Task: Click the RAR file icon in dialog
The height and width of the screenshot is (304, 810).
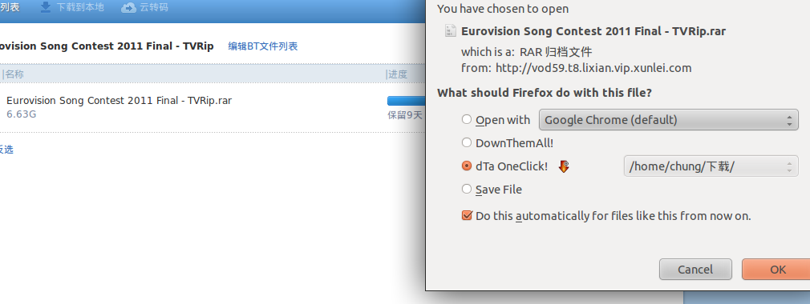Action: (x=451, y=31)
